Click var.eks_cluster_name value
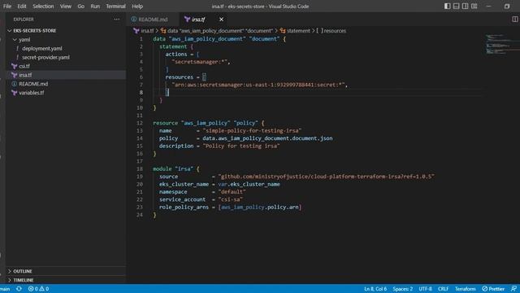 (249, 185)
